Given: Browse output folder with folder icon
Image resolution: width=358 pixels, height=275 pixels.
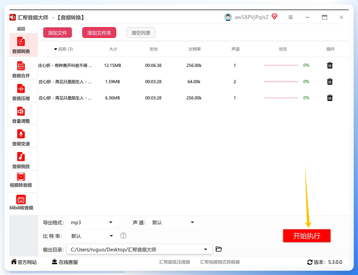Looking at the screenshot, I should click(219, 249).
